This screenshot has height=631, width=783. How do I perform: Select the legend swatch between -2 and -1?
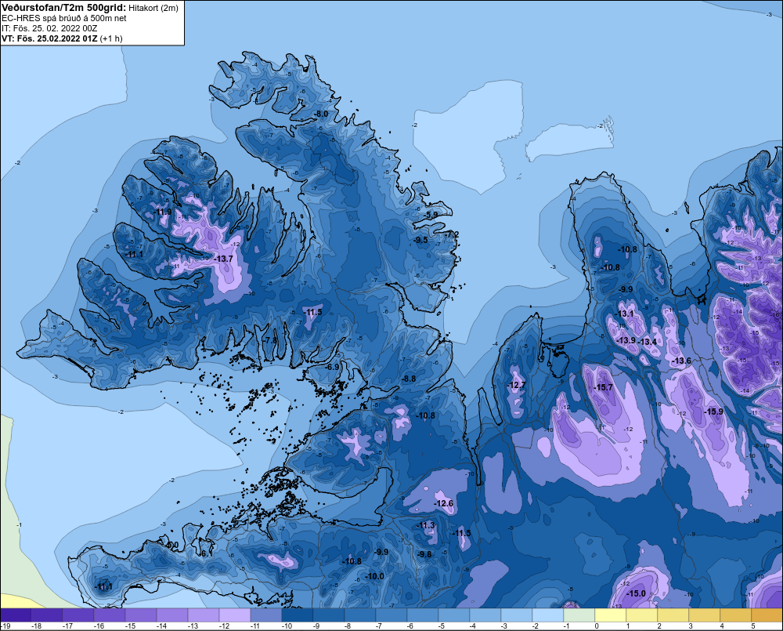(548, 615)
